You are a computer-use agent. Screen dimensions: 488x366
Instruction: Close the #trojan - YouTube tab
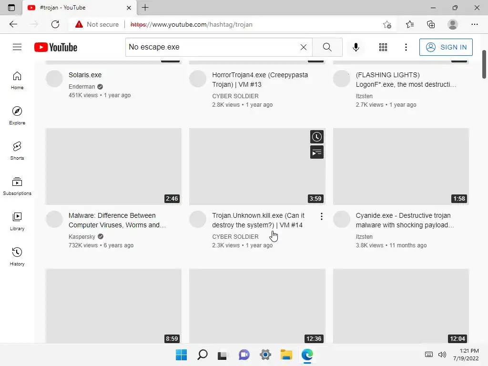tap(129, 8)
